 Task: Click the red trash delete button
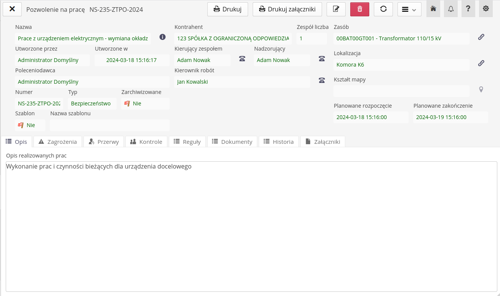point(359,9)
